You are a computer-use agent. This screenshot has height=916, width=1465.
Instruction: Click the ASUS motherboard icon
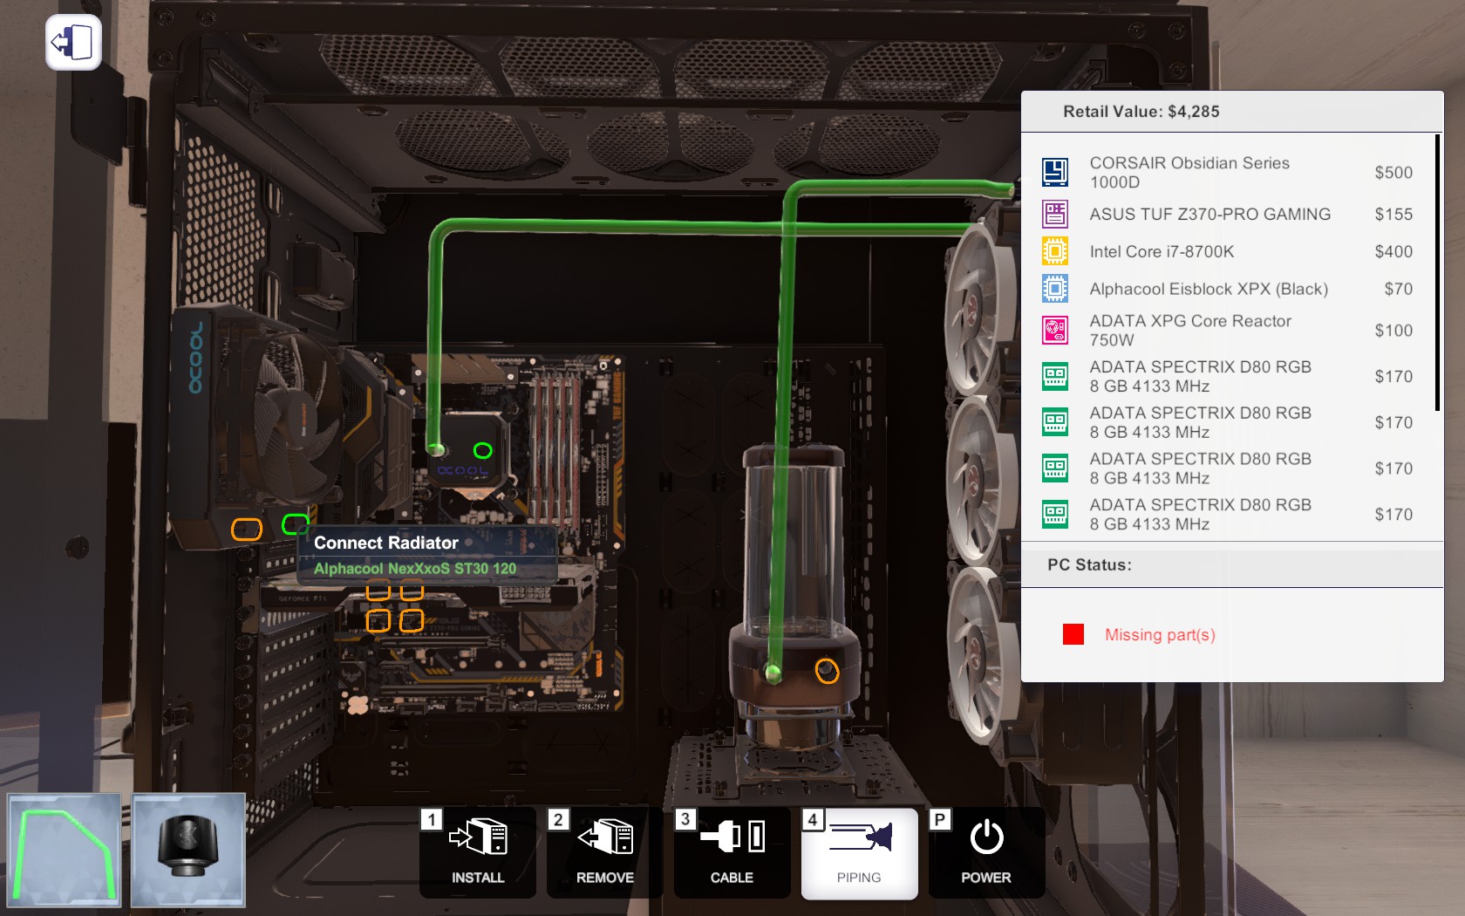point(1055,214)
